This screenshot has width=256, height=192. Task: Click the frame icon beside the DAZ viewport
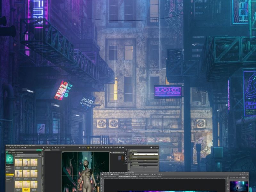126,161
